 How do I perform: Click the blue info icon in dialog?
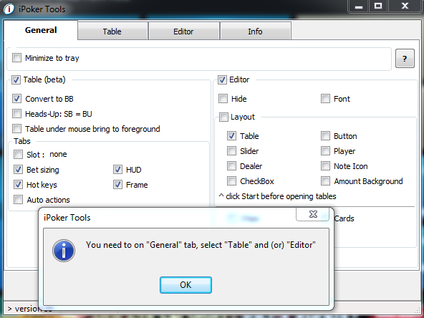coord(64,251)
